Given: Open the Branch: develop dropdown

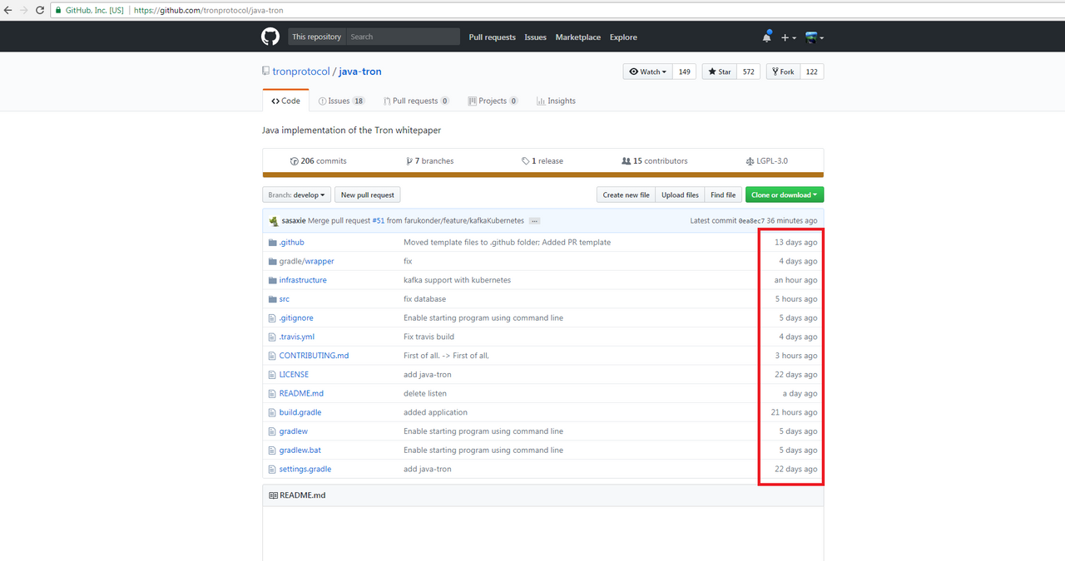Looking at the screenshot, I should click(296, 194).
